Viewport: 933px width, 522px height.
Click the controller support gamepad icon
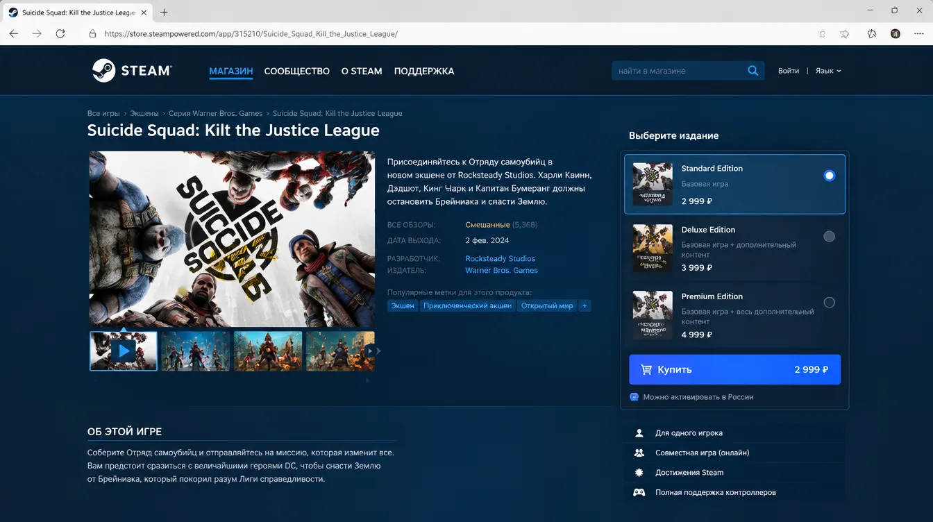click(639, 493)
